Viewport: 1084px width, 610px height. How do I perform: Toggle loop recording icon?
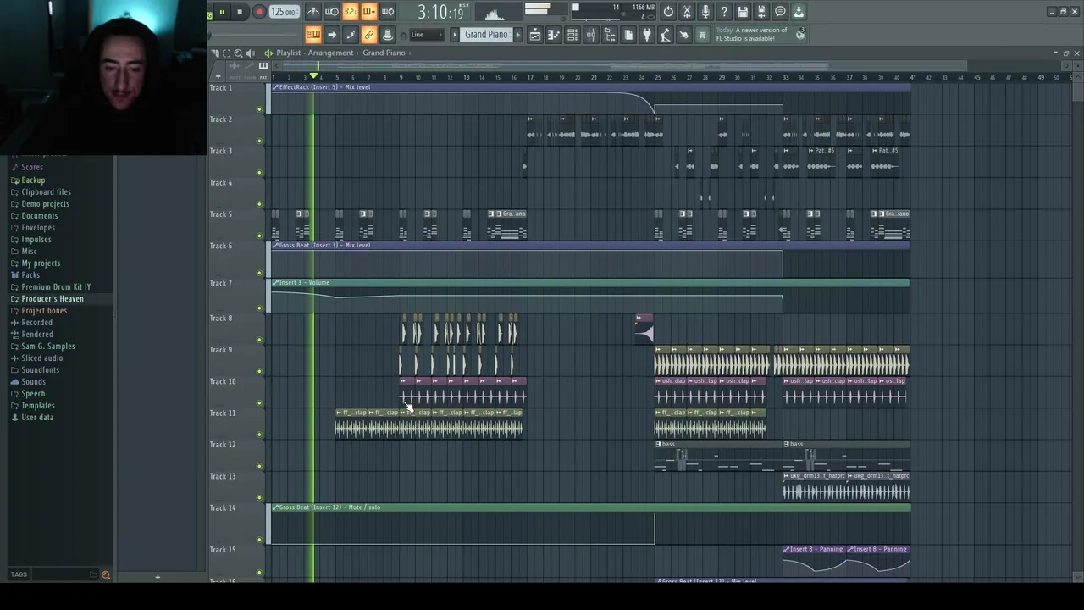388,12
